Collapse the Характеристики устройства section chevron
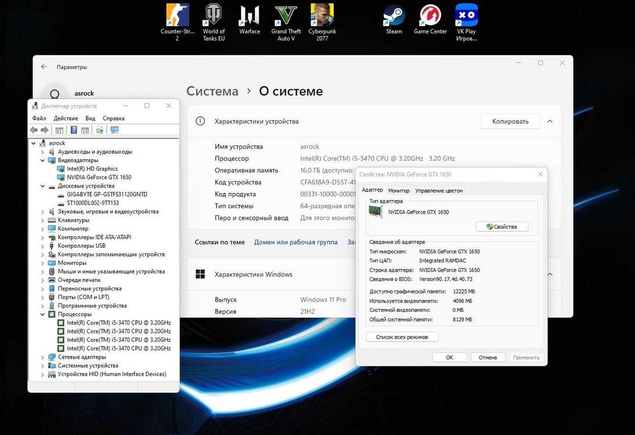Viewport: 635px width, 435px height. [x=550, y=121]
